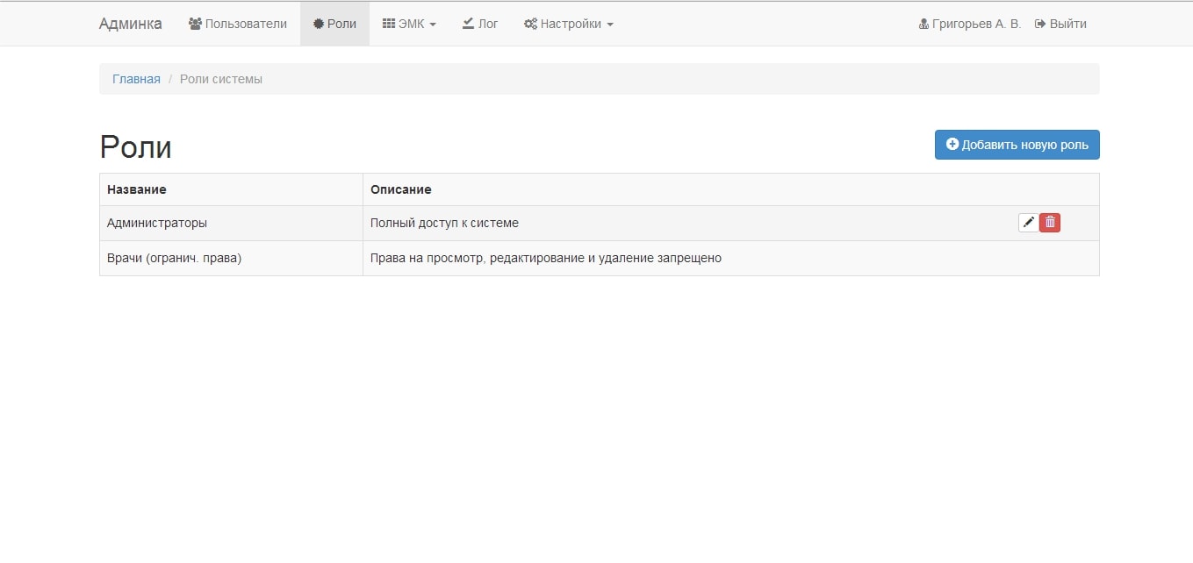This screenshot has height=563, width=1193.
Task: Click the Роли page heading
Action: point(135,147)
